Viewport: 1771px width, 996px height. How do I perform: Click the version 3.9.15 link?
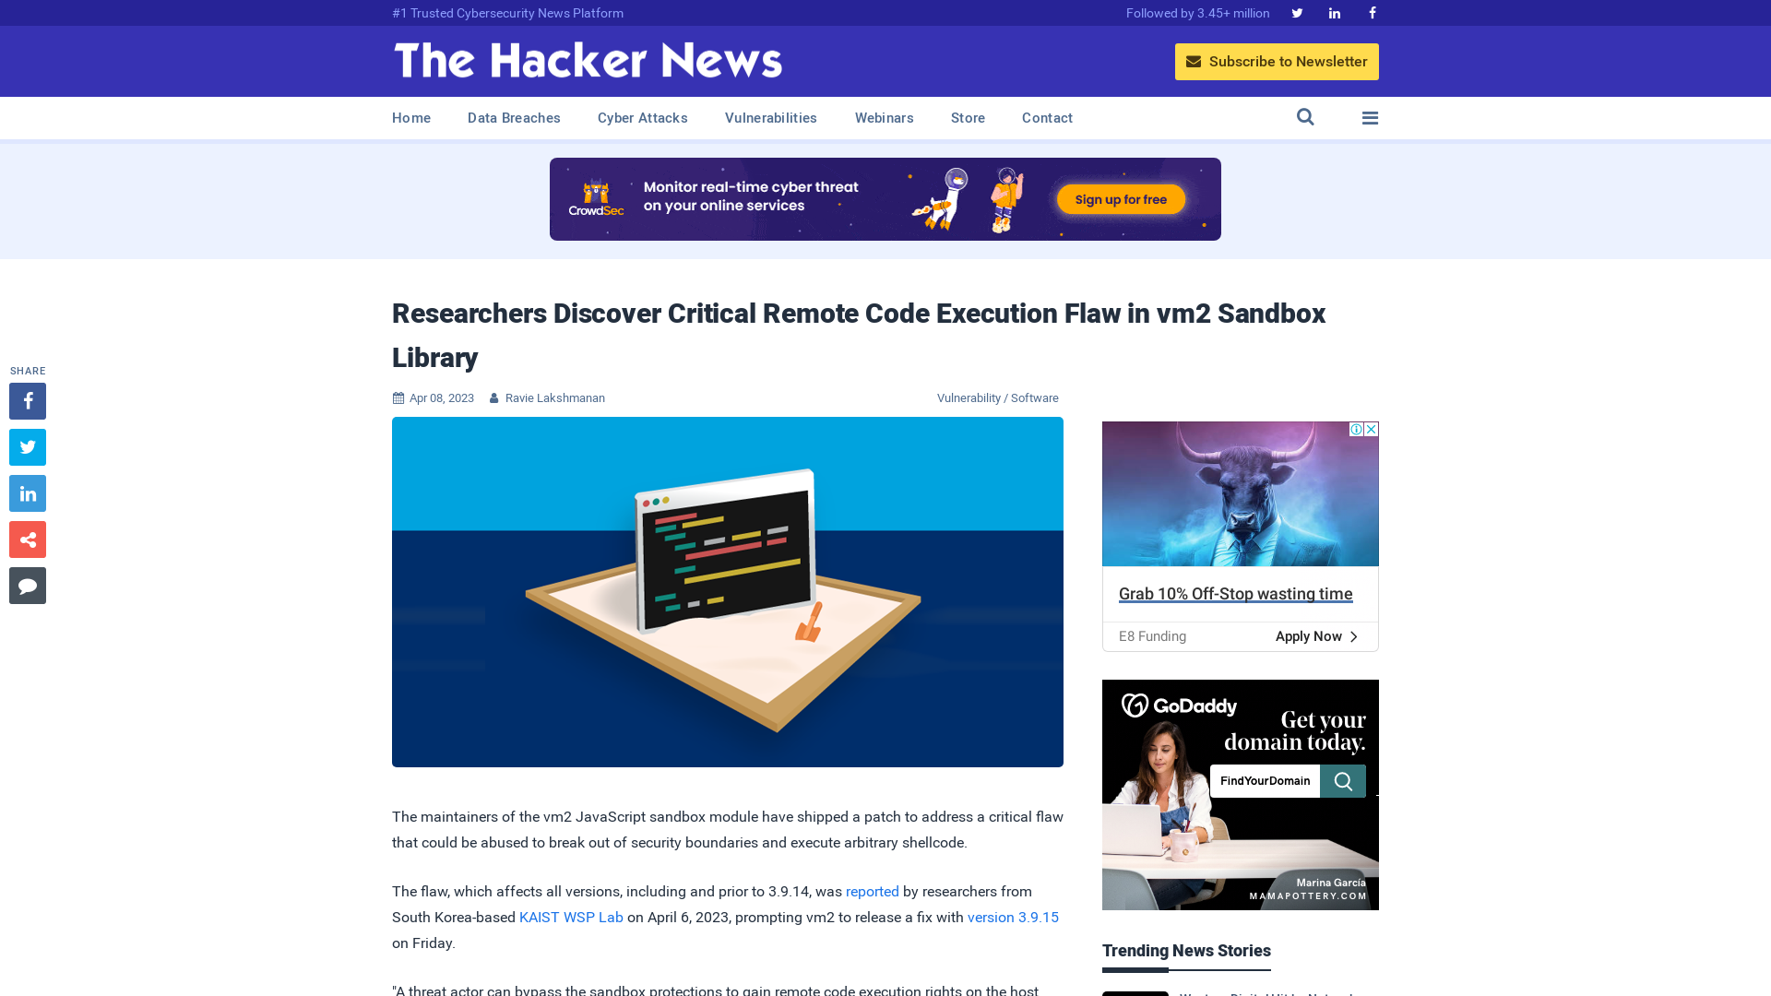click(x=1012, y=917)
